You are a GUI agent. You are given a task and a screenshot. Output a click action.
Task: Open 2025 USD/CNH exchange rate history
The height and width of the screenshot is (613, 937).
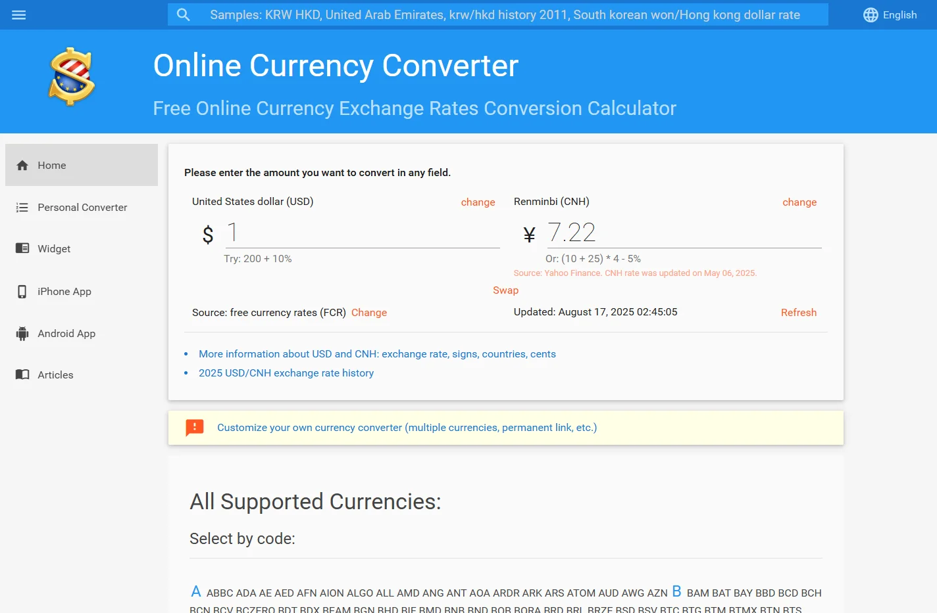[286, 373]
